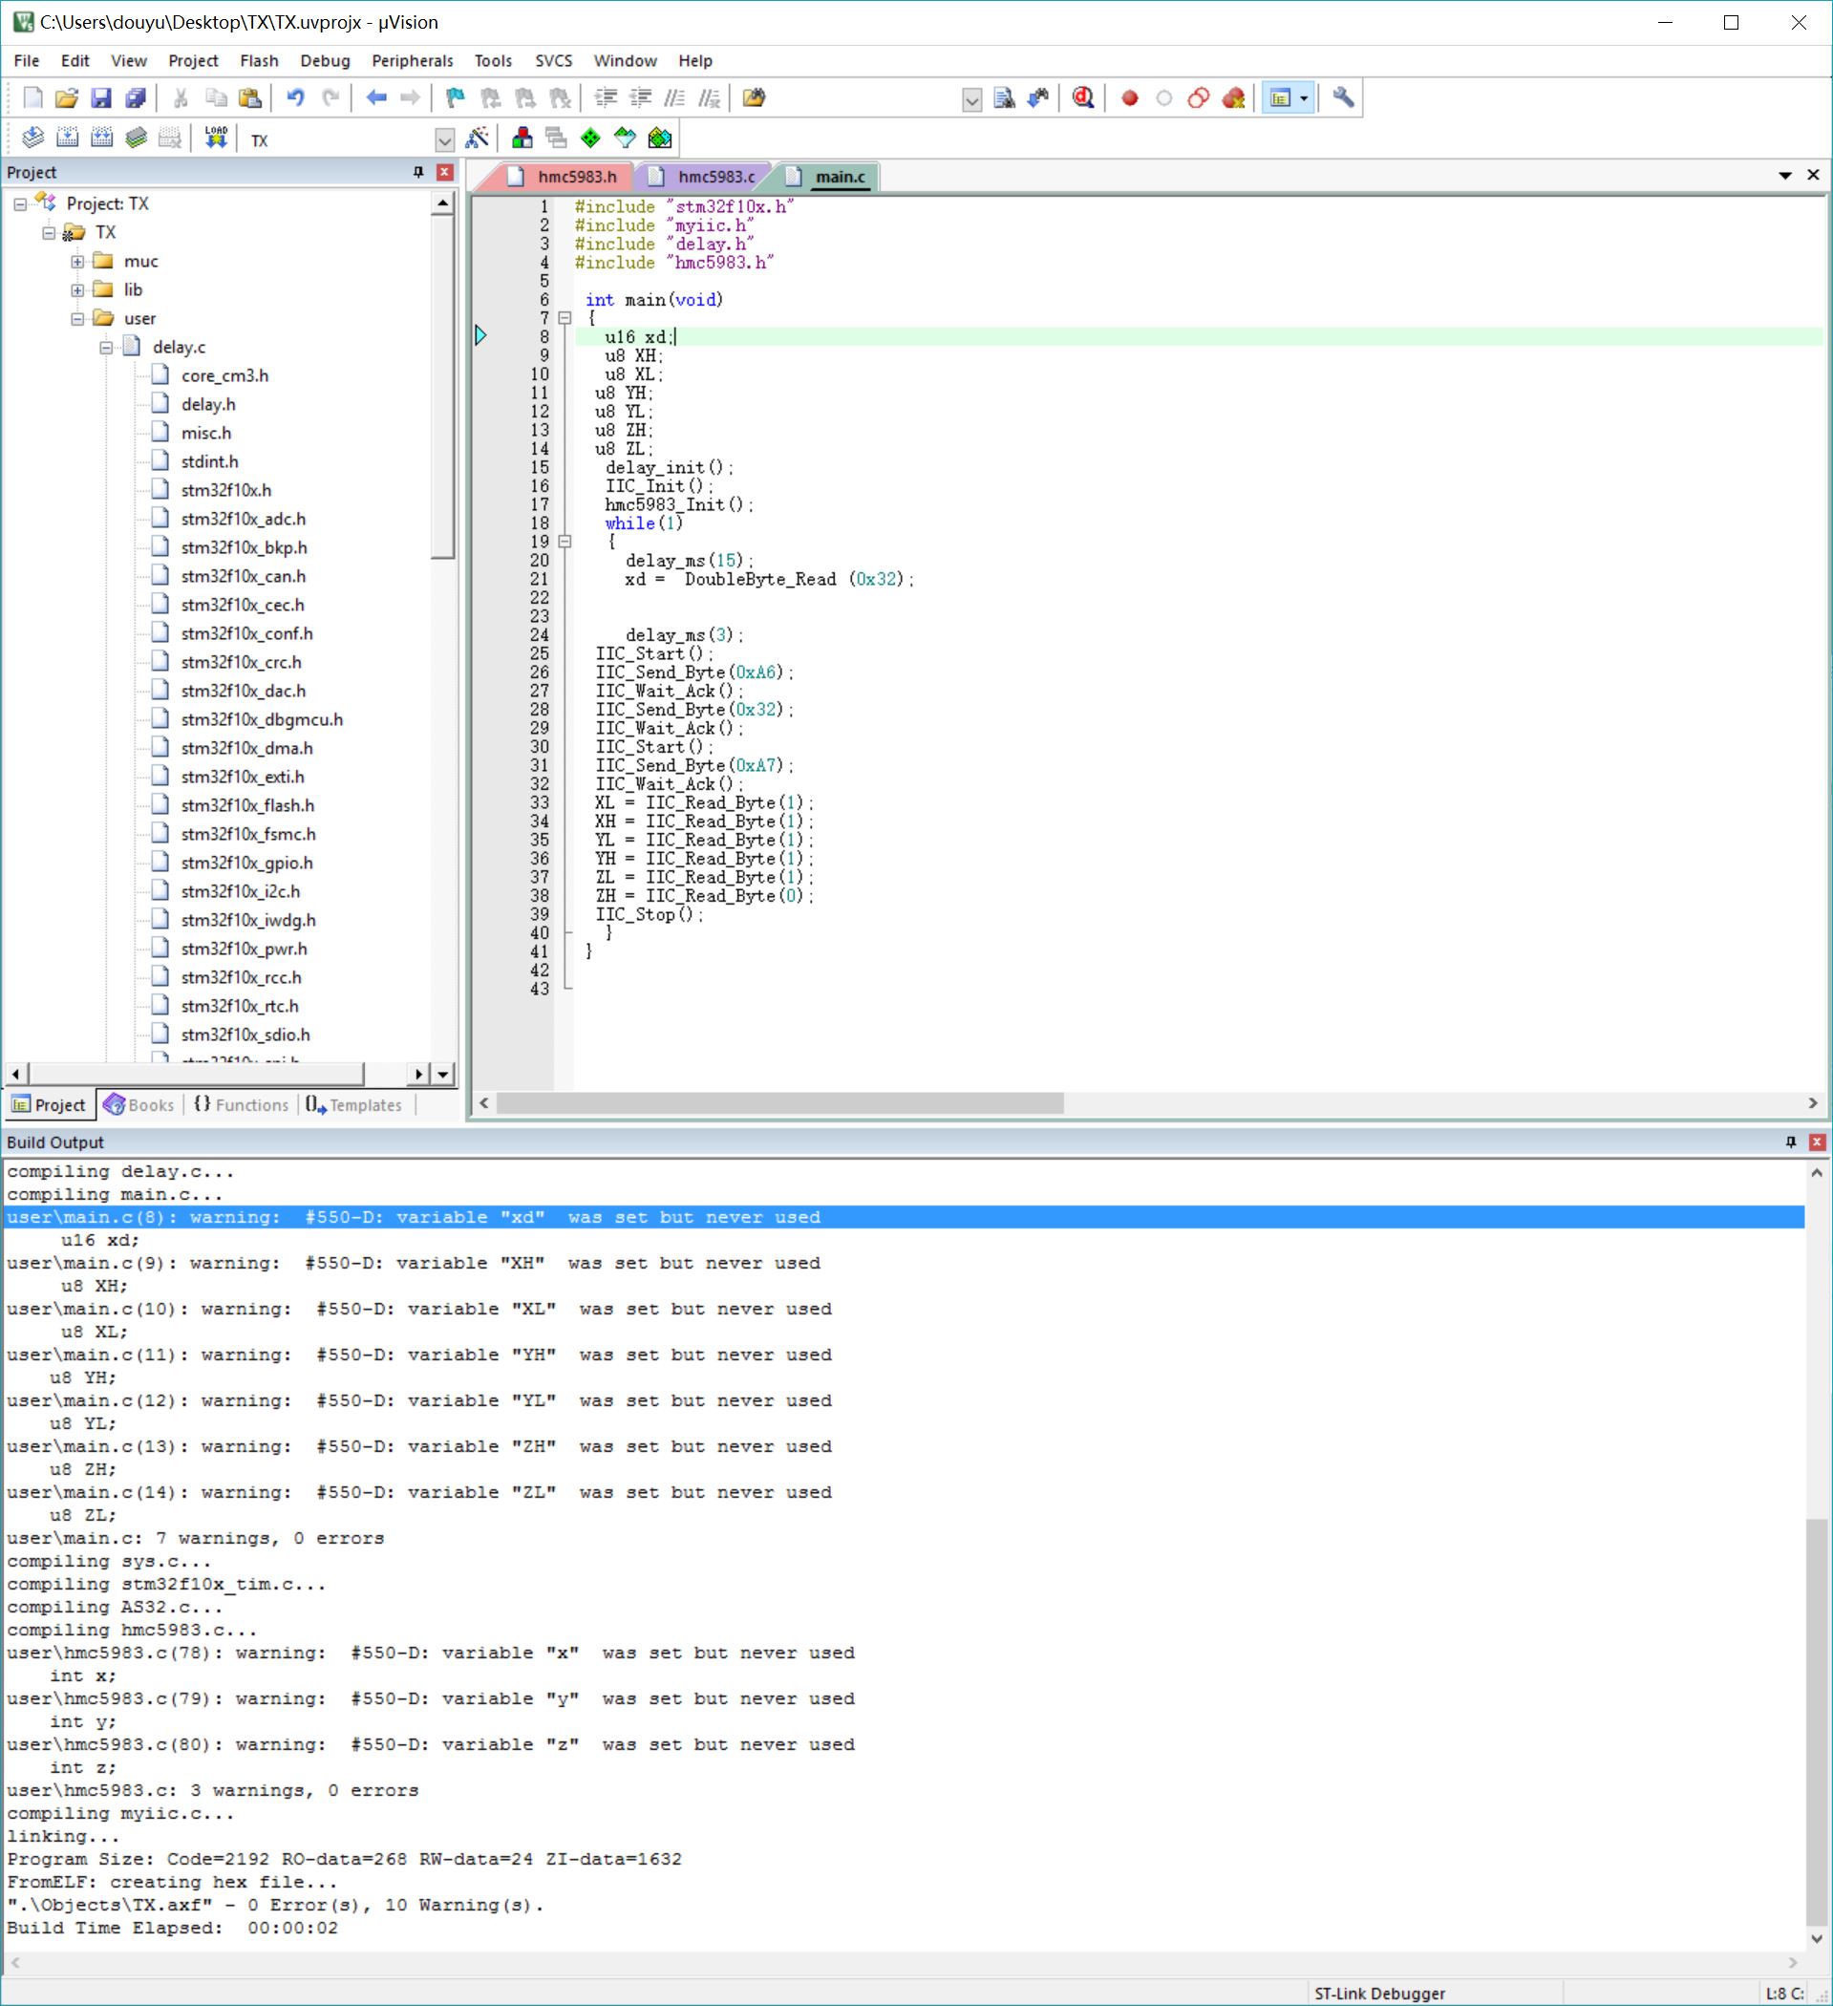
Task: Open Configuration with the wrench icon
Action: click(x=1343, y=97)
